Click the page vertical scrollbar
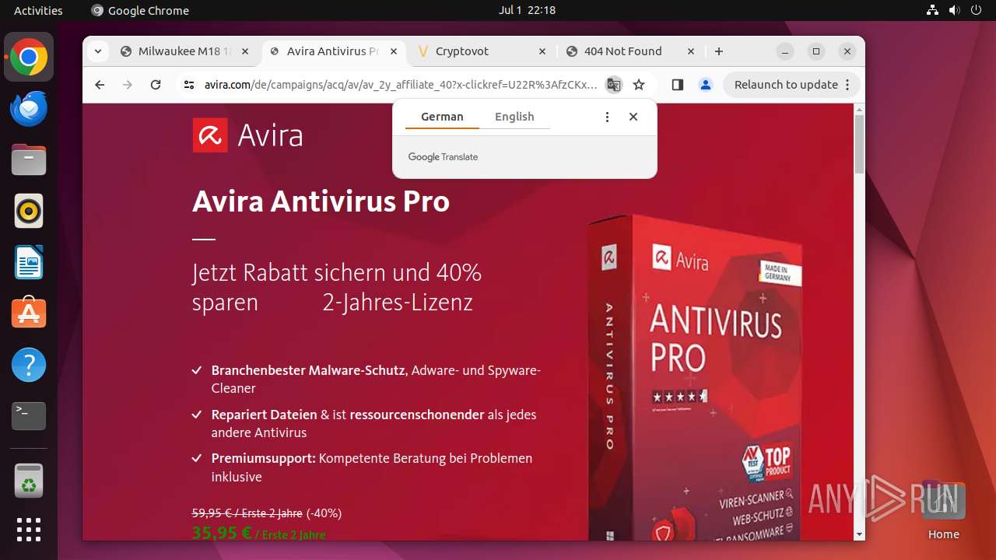Viewport: 996px width, 560px height. pos(859,145)
